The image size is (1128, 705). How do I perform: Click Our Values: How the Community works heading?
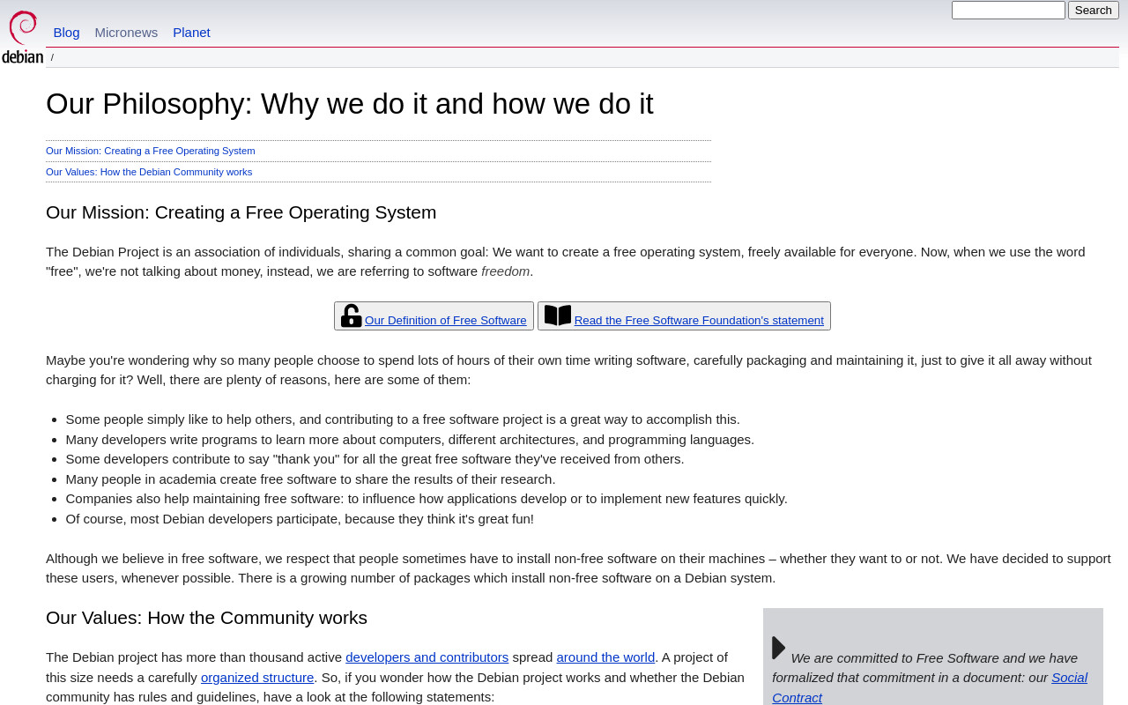pyautogui.click(x=206, y=618)
